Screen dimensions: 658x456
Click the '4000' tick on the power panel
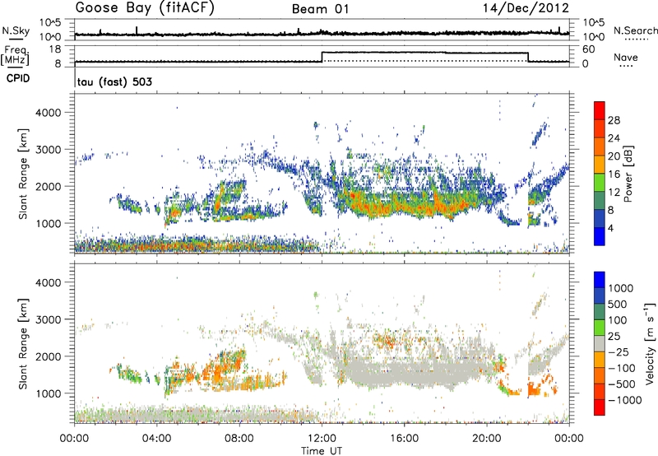click(x=48, y=113)
